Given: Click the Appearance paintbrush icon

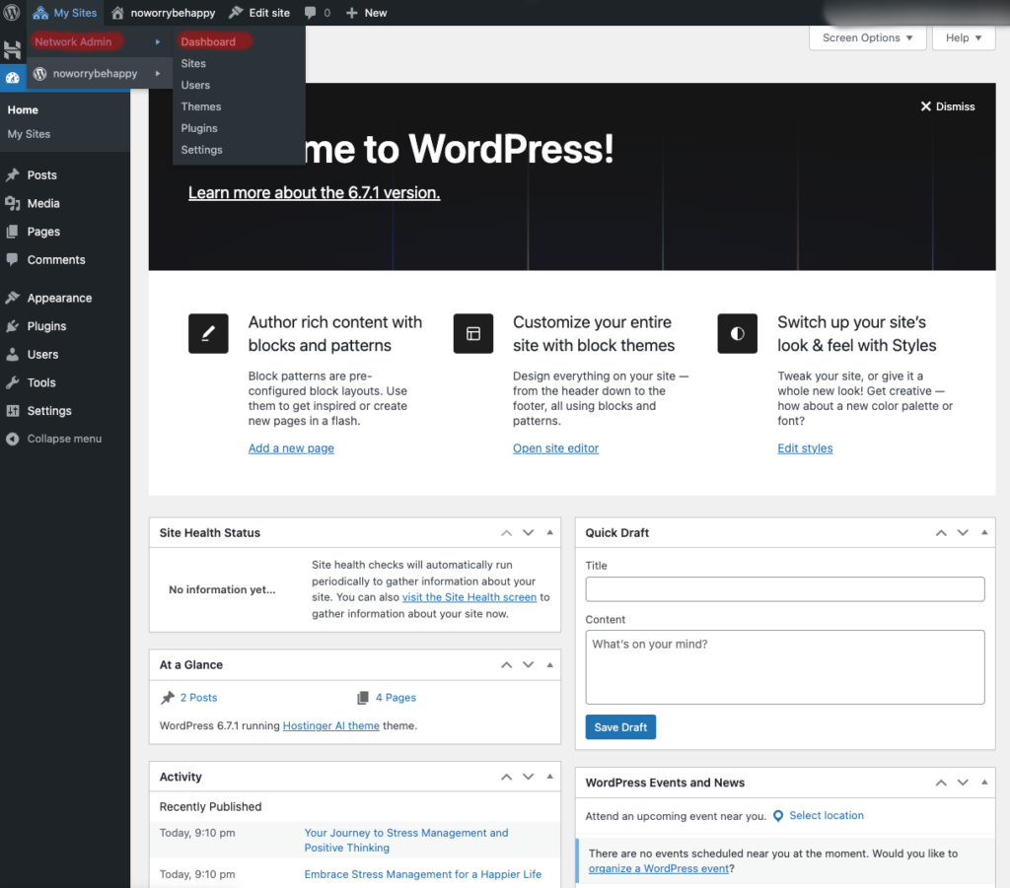Looking at the screenshot, I should [12, 298].
